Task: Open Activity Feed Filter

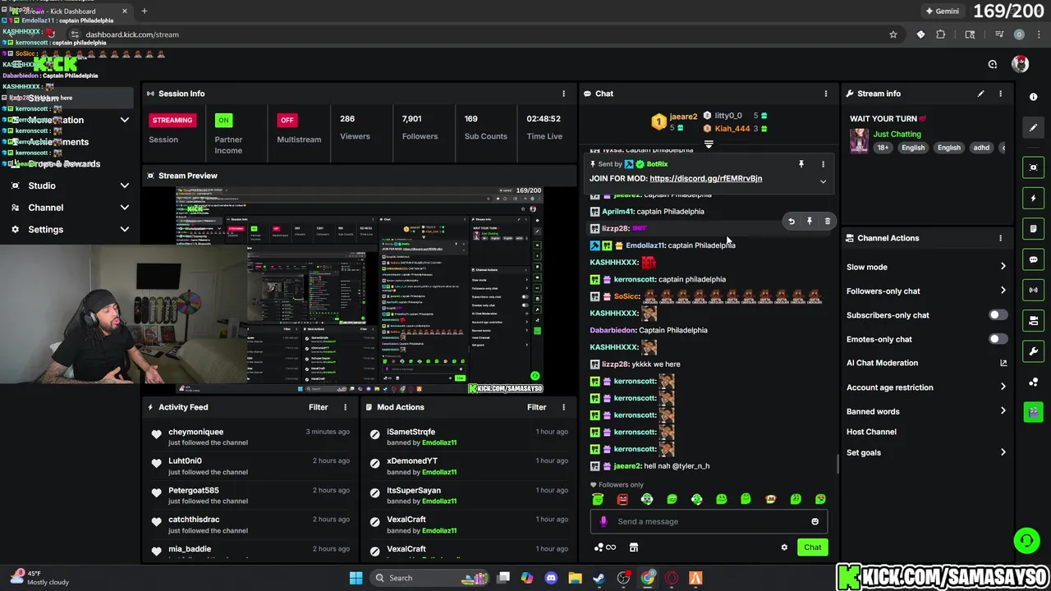Action: pos(318,407)
